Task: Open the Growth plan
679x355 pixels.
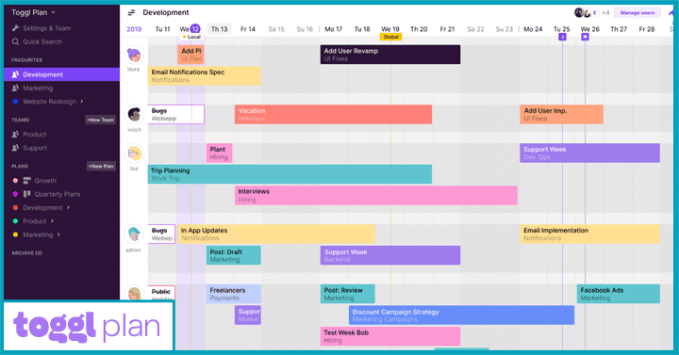Action: tap(45, 180)
